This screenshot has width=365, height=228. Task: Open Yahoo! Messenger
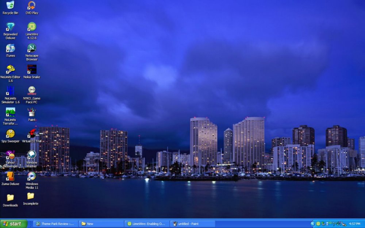(10, 155)
